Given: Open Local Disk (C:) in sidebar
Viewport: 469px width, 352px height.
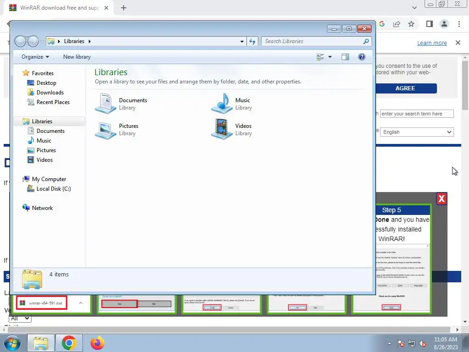Looking at the screenshot, I should pyautogui.click(x=54, y=189).
